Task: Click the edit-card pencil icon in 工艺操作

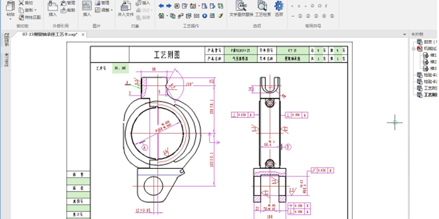Action: (184, 6)
